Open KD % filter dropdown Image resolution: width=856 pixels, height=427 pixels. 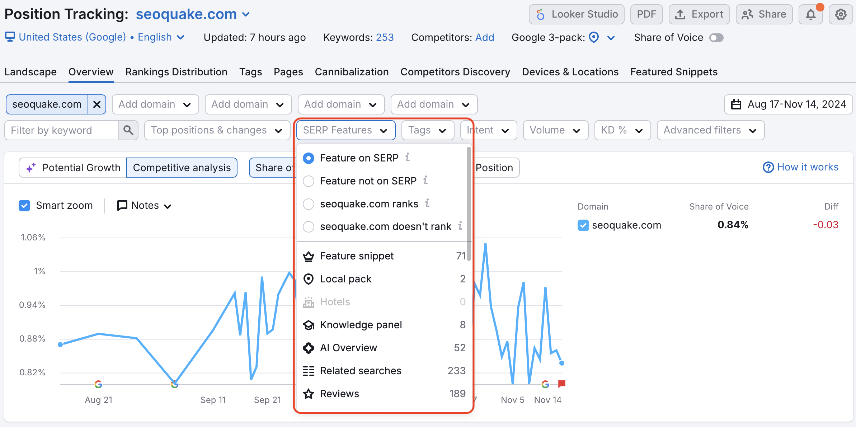(x=622, y=130)
